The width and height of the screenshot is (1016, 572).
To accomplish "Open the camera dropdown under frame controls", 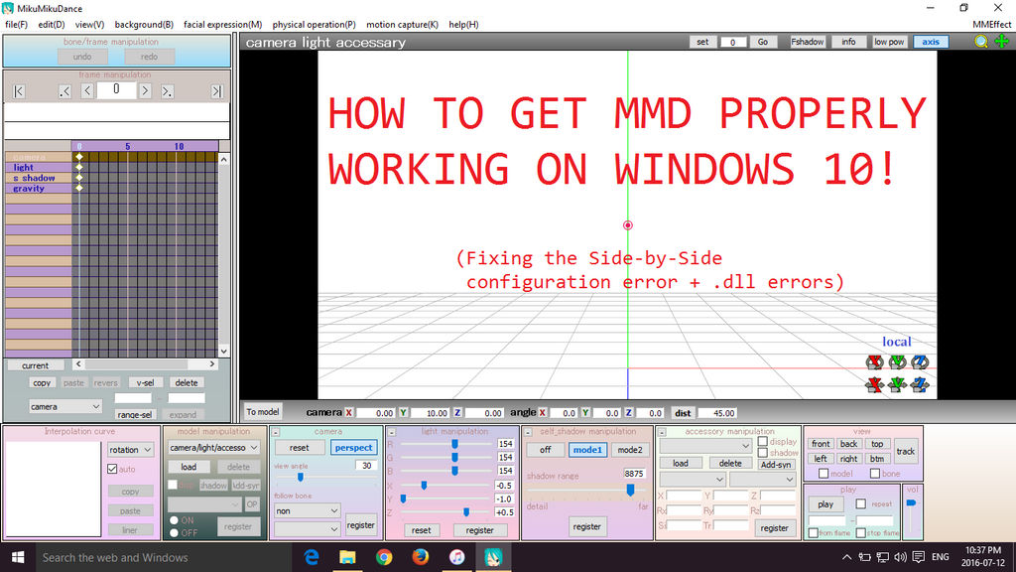I will (64, 406).
